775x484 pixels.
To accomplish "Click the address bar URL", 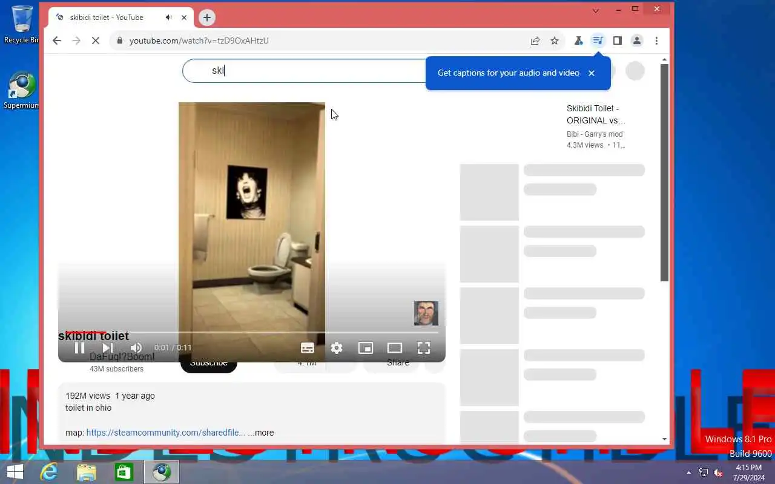I will coord(199,41).
